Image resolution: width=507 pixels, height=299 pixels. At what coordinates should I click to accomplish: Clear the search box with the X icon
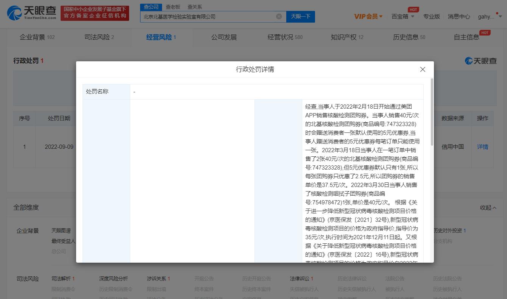[279, 17]
